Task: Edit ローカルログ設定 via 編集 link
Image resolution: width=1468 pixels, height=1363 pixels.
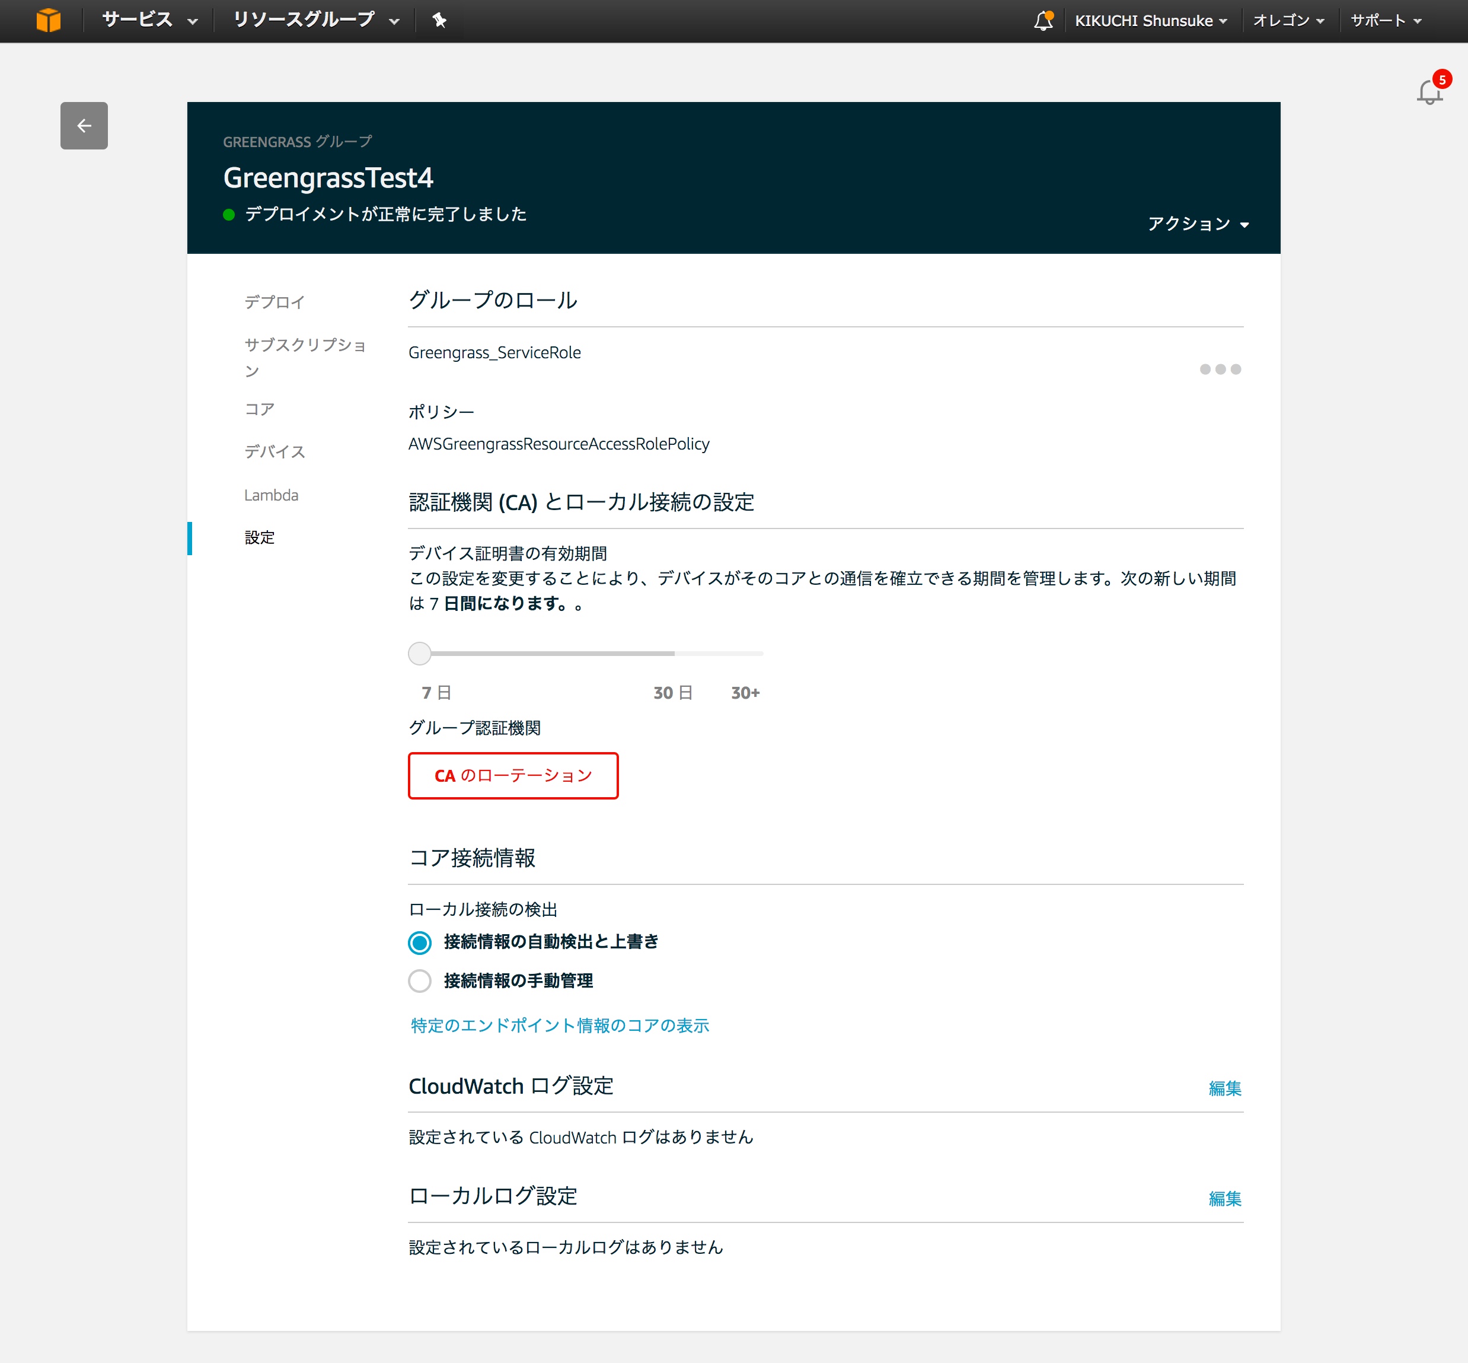Action: (x=1226, y=1199)
